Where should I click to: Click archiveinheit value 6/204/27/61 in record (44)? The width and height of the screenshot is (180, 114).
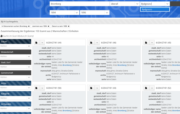pyautogui.click(x=57, y=59)
